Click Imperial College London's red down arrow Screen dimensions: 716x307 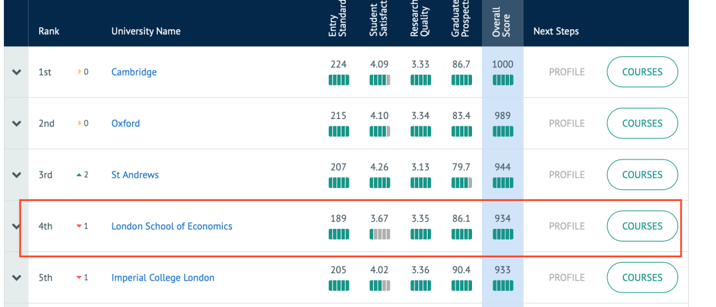click(x=80, y=278)
